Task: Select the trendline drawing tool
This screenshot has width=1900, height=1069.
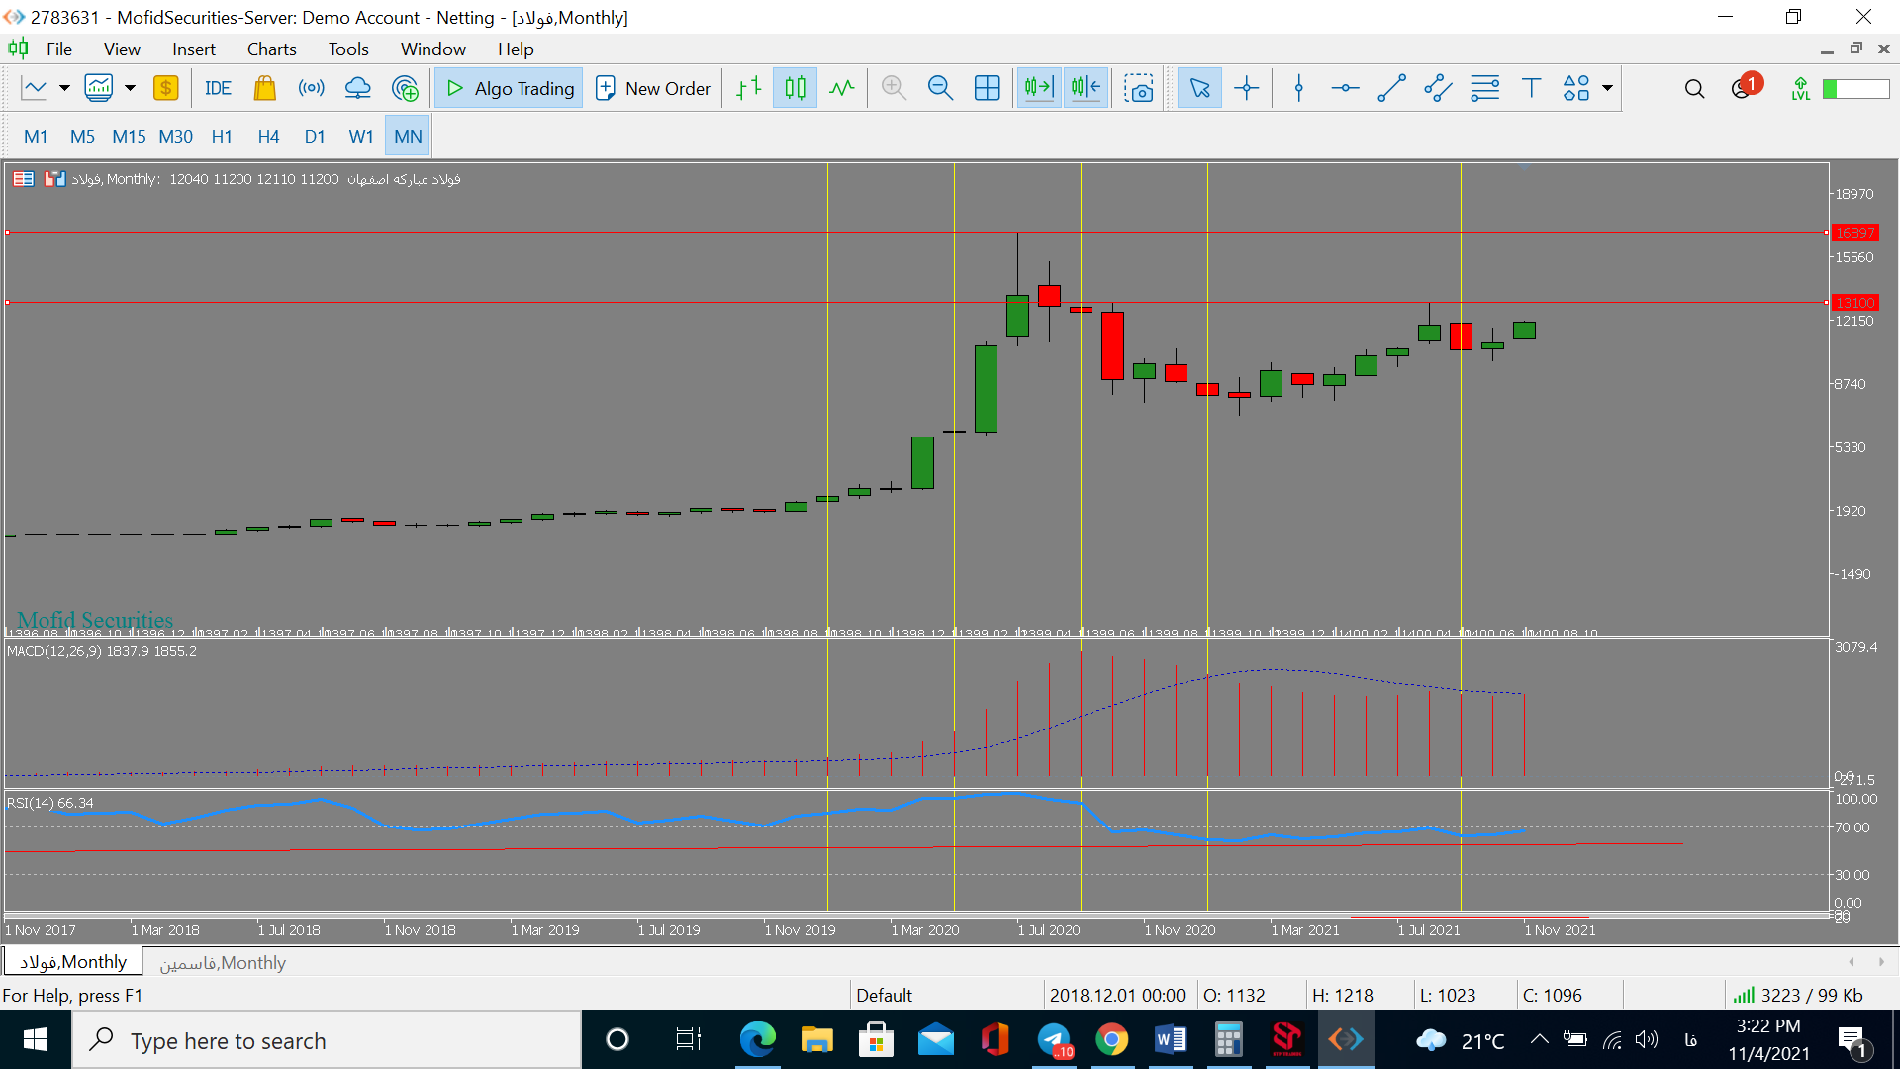Action: pos(1391,88)
